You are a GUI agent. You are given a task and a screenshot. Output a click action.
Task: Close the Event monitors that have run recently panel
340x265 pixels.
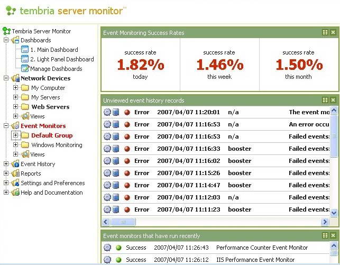click(333, 235)
